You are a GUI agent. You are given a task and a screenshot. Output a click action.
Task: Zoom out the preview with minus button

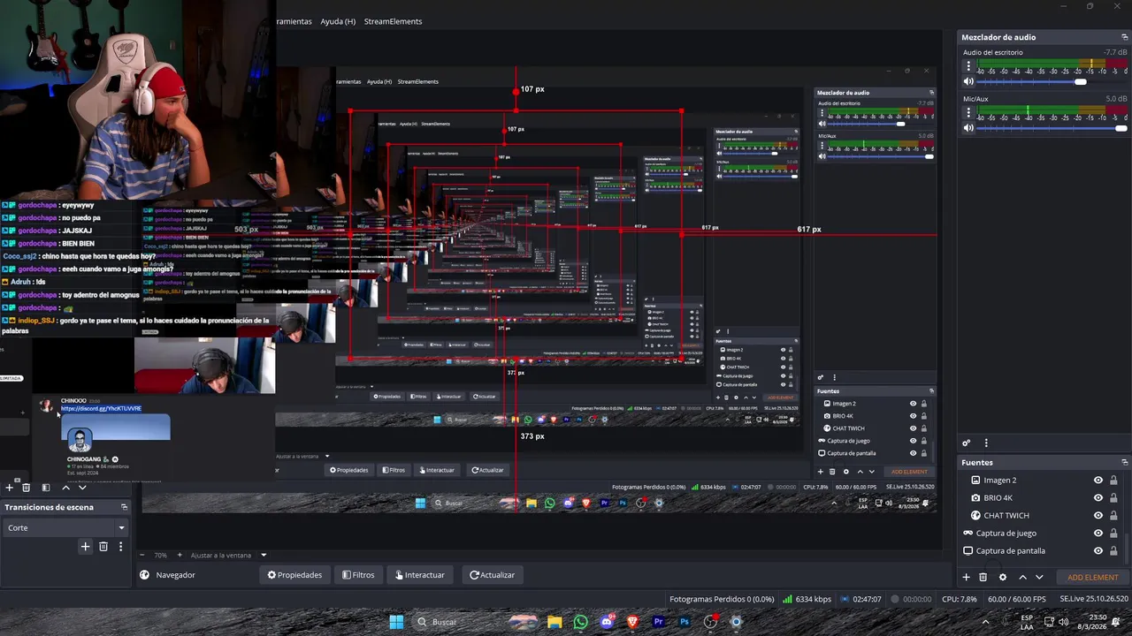[x=143, y=555]
